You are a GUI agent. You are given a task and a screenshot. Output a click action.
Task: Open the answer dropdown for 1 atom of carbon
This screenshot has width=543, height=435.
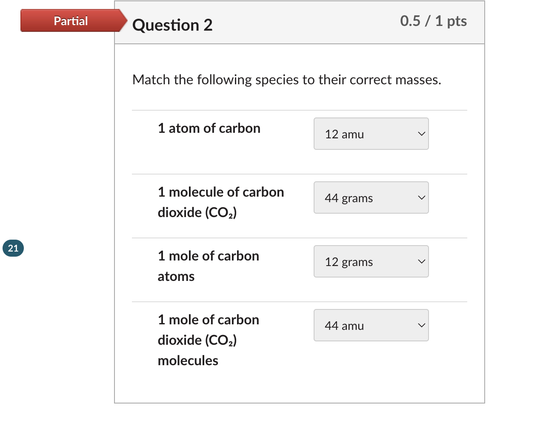click(x=371, y=134)
